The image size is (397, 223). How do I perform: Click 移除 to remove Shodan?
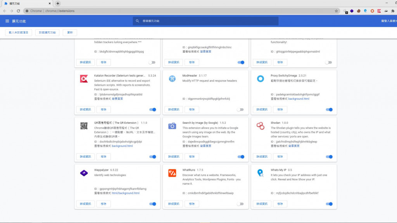[x=280, y=157]
